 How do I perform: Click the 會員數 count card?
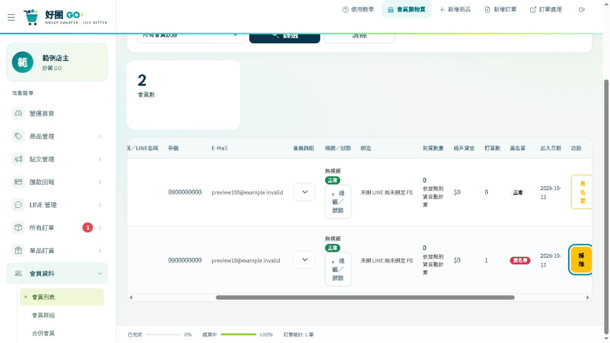[183, 95]
